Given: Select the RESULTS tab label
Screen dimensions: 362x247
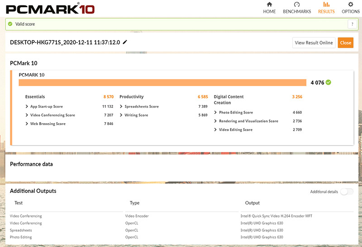Looking at the screenshot, I should (326, 12).
